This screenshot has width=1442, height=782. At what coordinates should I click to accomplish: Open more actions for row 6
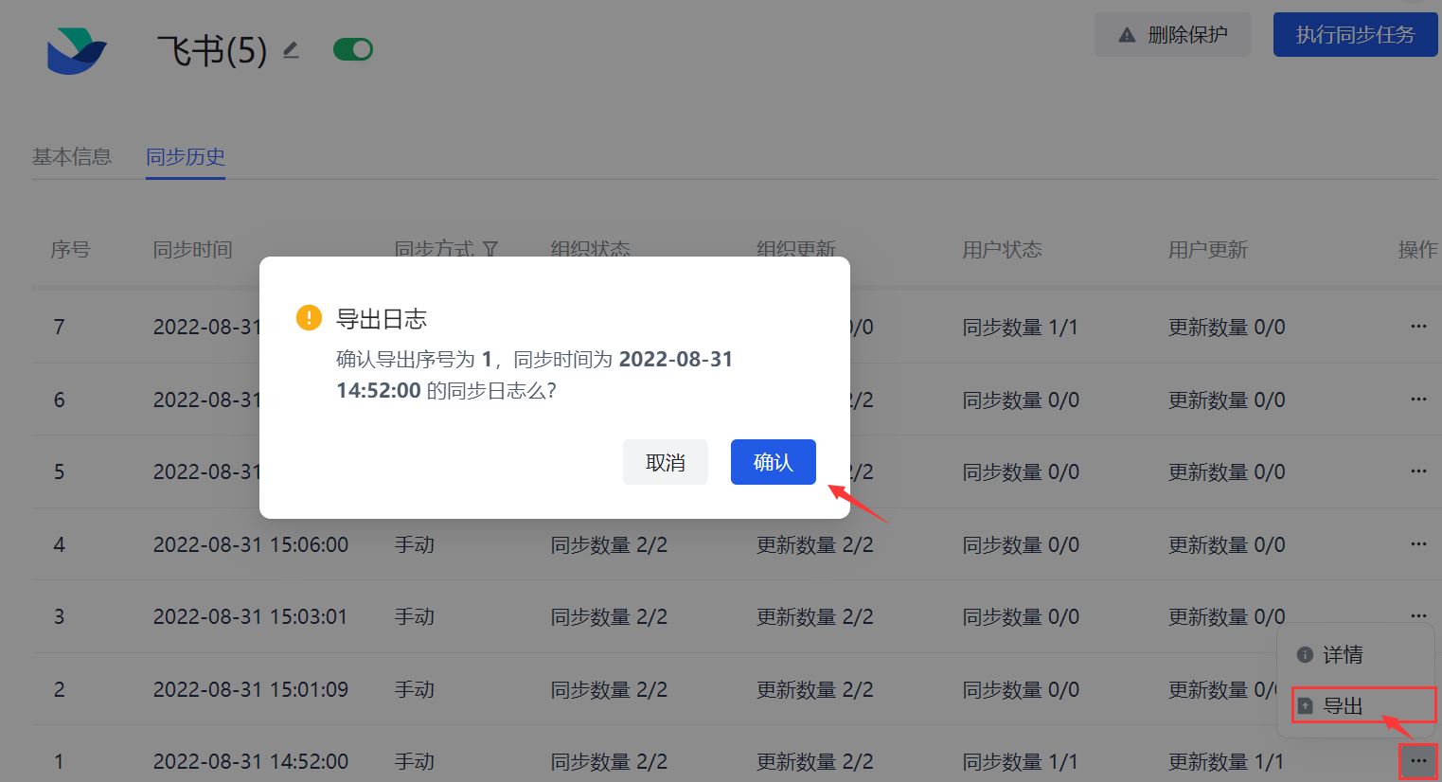1417,400
